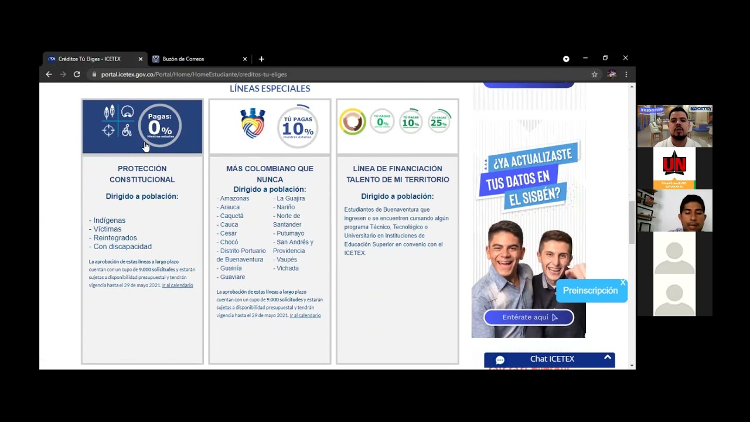The image size is (750, 422).
Task: Open the tab search dropdown circle
Action: tap(566, 59)
